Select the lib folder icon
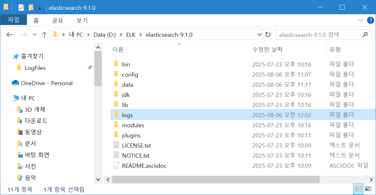Viewport: 376px width, 195px height. click(116, 104)
